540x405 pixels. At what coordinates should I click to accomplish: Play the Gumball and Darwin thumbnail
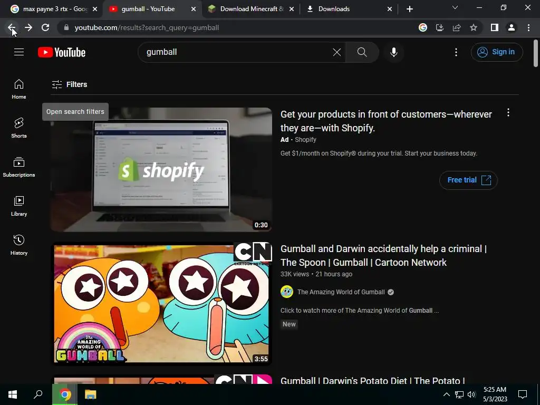pyautogui.click(x=161, y=304)
